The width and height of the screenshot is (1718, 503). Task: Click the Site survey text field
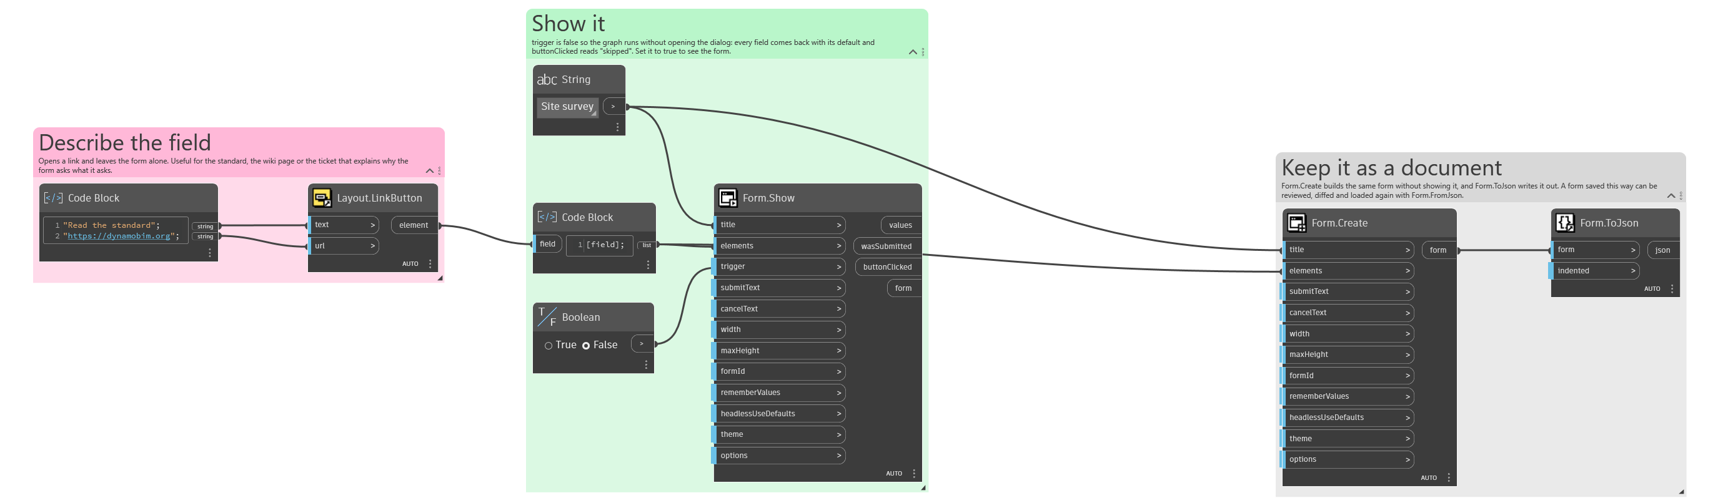pyautogui.click(x=567, y=107)
